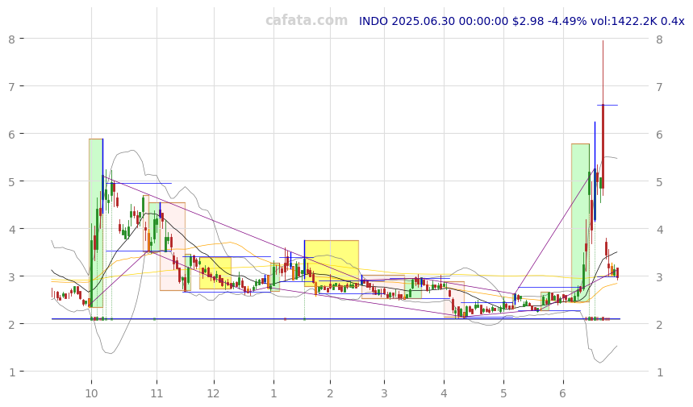Click the left axis price label 7
This screenshot has width=693, height=407.
[12, 86]
